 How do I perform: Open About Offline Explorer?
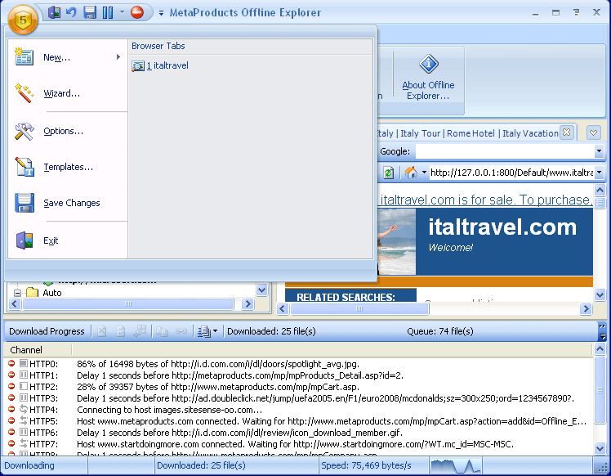428,79
